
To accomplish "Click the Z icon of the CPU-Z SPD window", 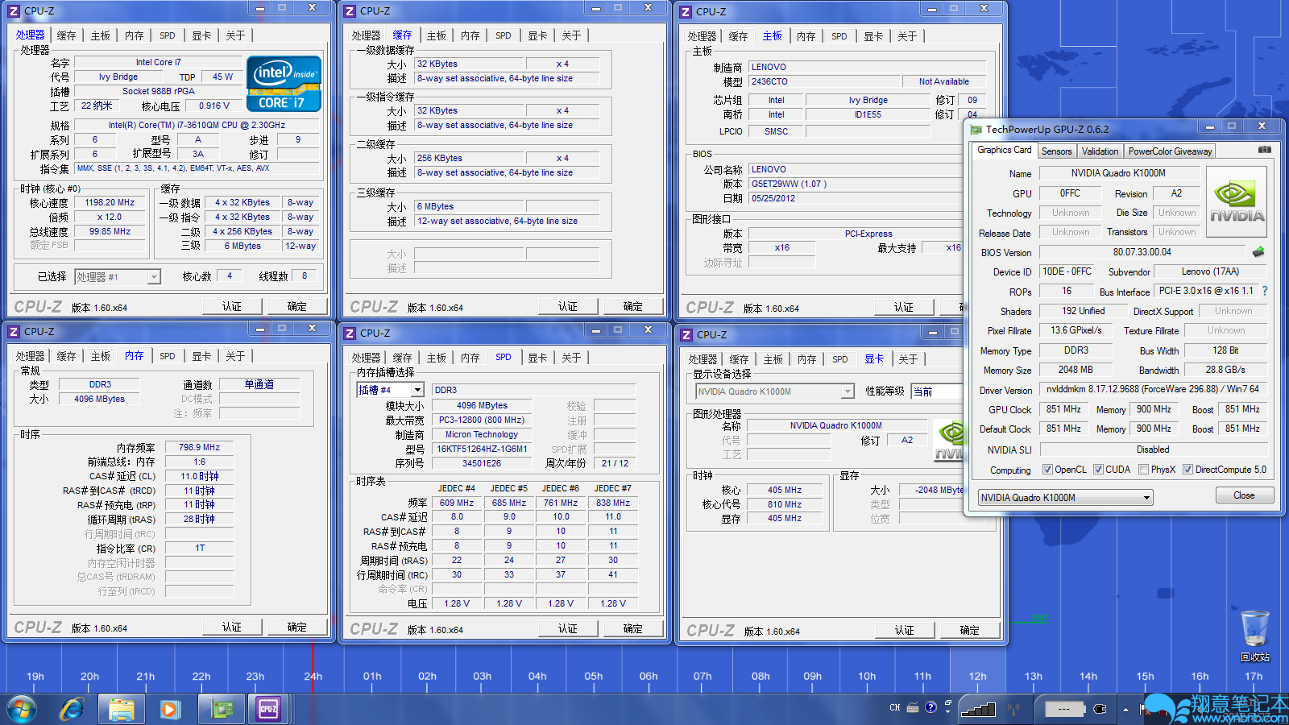I will [349, 333].
